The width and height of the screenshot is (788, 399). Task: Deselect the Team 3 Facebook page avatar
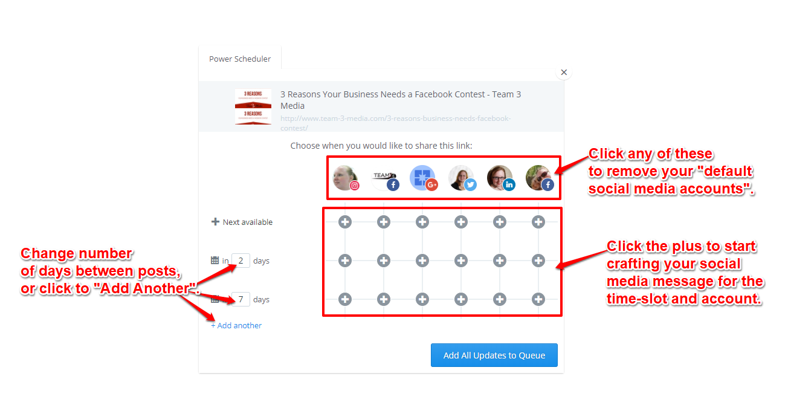(384, 178)
